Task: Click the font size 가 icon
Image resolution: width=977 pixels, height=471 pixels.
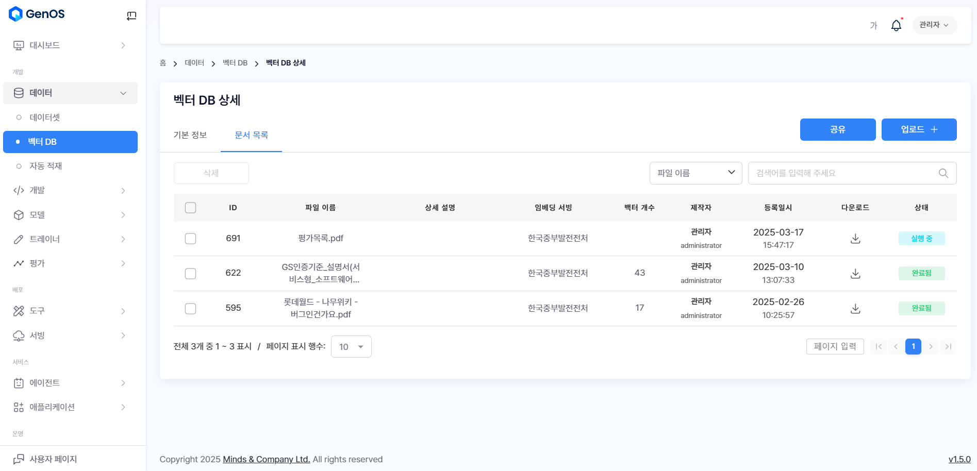Action: (873, 25)
